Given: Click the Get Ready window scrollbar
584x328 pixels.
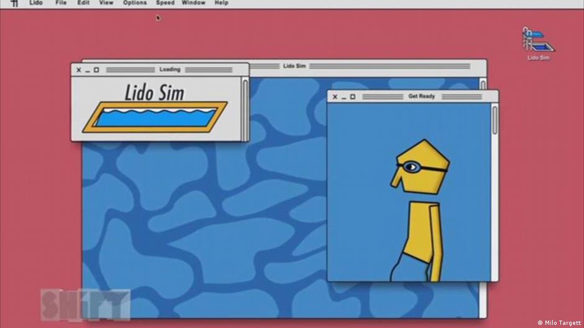Looking at the screenshot, I should (x=495, y=119).
